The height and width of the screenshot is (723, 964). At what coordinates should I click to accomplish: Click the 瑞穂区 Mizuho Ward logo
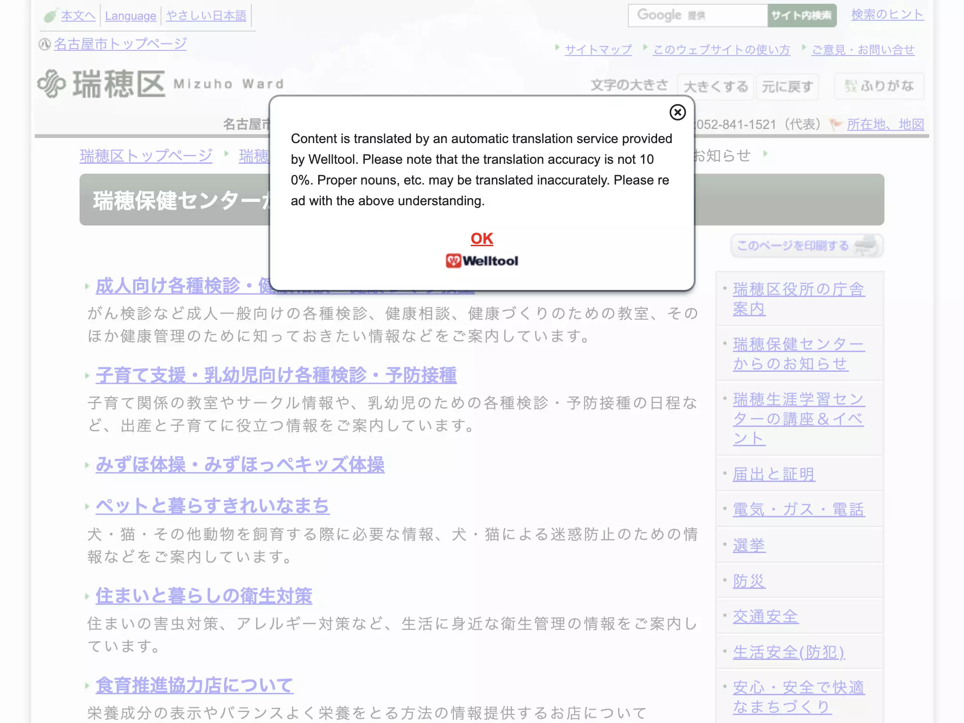pos(160,84)
